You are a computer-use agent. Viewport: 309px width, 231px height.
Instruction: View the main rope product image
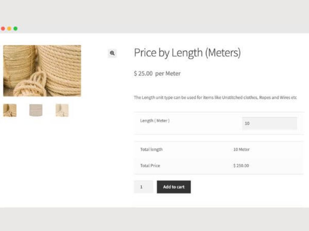click(x=42, y=71)
